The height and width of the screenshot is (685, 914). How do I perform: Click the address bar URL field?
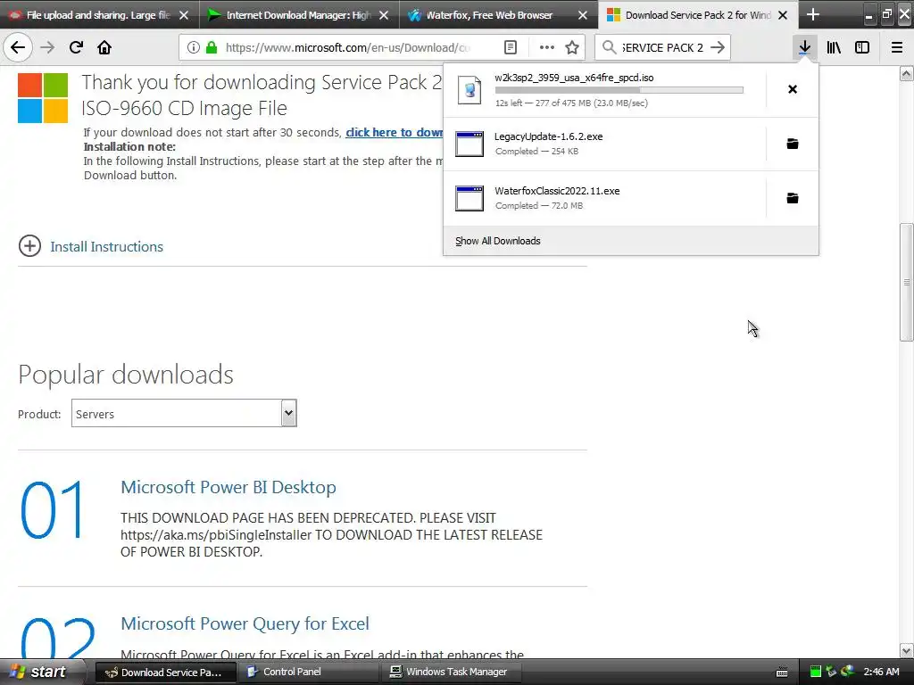pos(348,47)
